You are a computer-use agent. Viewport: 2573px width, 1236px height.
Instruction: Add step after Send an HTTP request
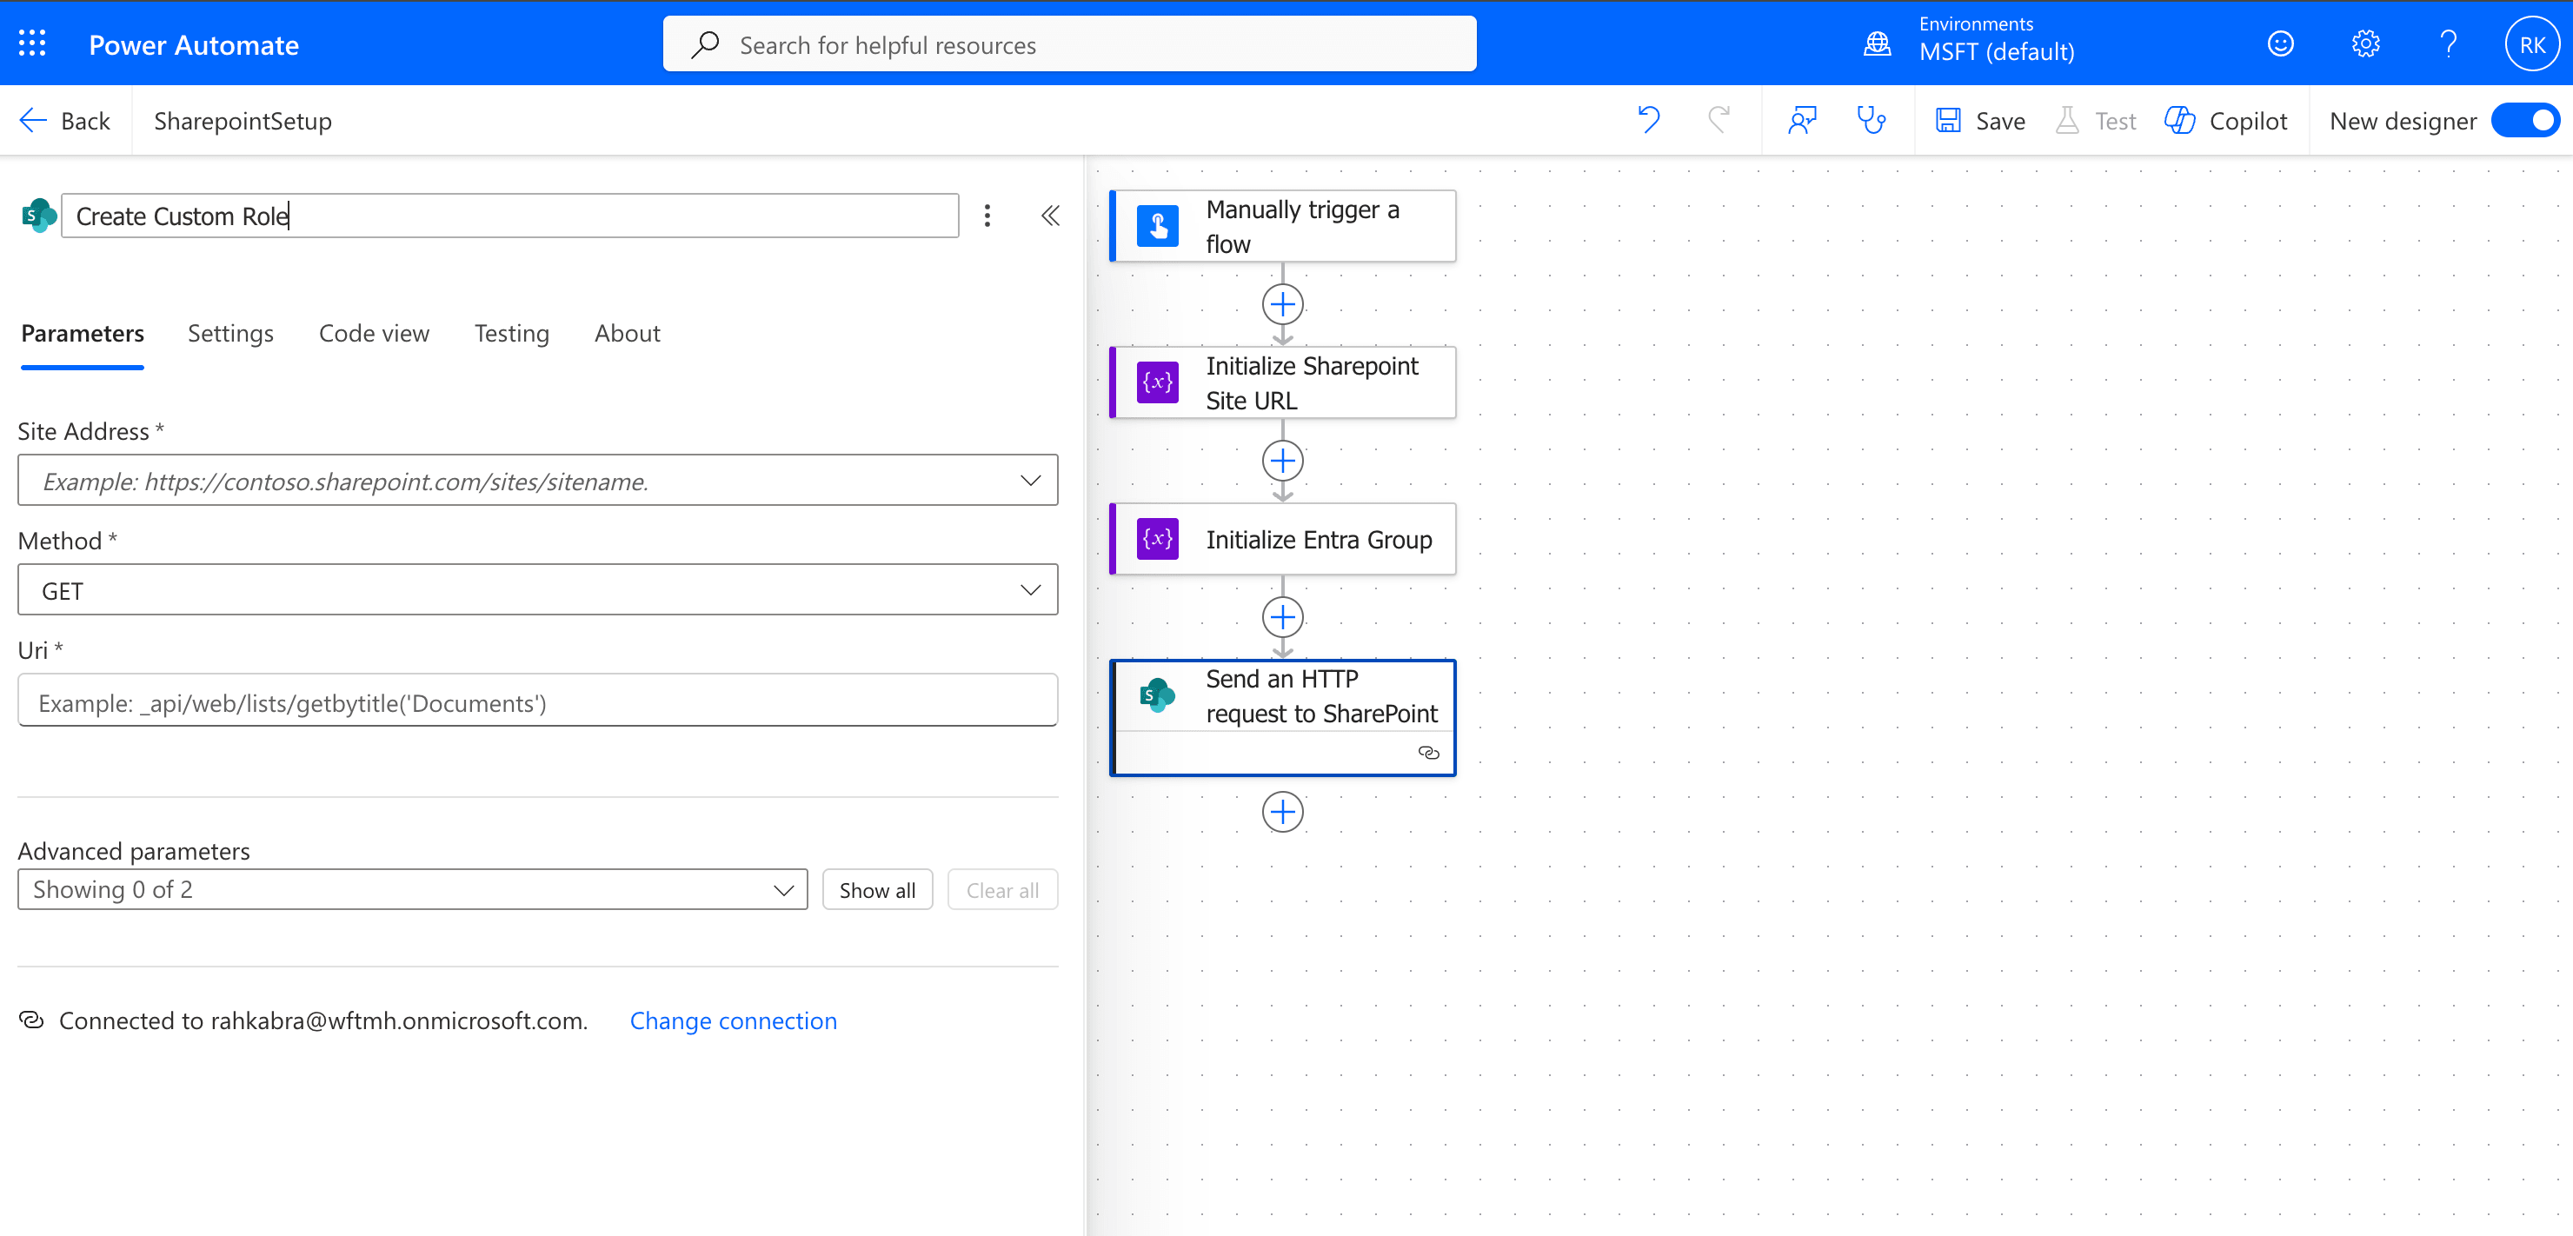click(x=1282, y=812)
